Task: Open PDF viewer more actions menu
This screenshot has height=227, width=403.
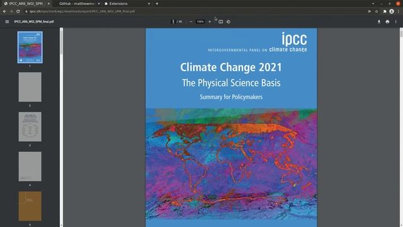Action: point(396,21)
